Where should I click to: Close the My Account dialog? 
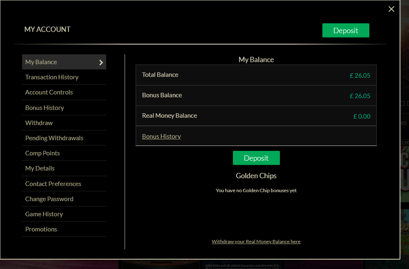(x=391, y=9)
